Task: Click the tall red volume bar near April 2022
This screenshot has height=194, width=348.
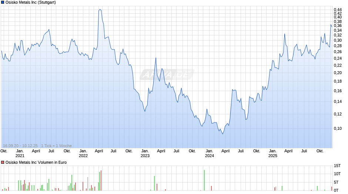Action: 101,180
